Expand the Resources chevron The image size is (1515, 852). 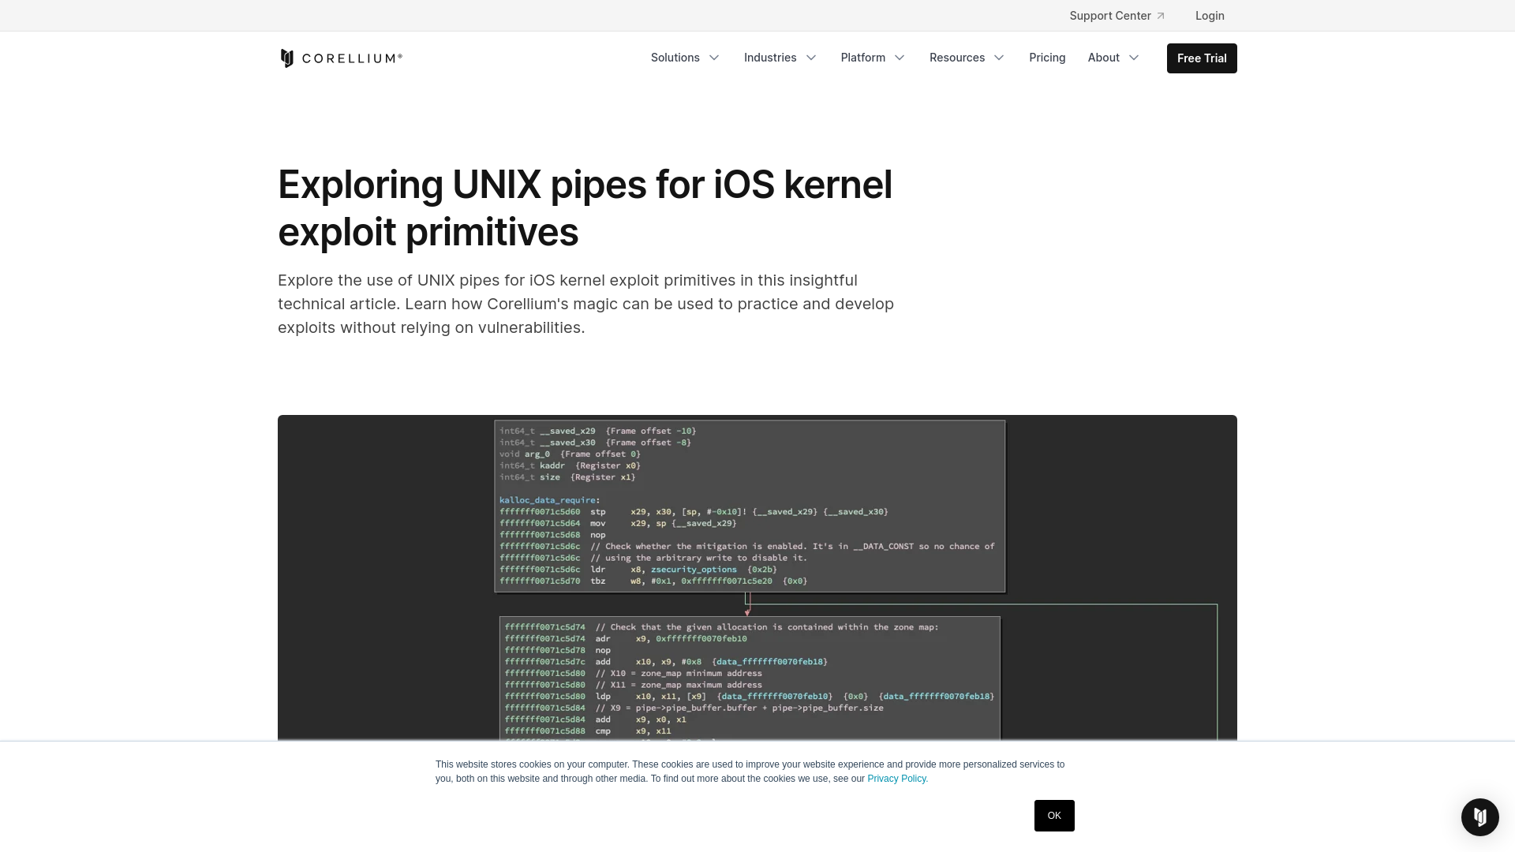point(999,58)
